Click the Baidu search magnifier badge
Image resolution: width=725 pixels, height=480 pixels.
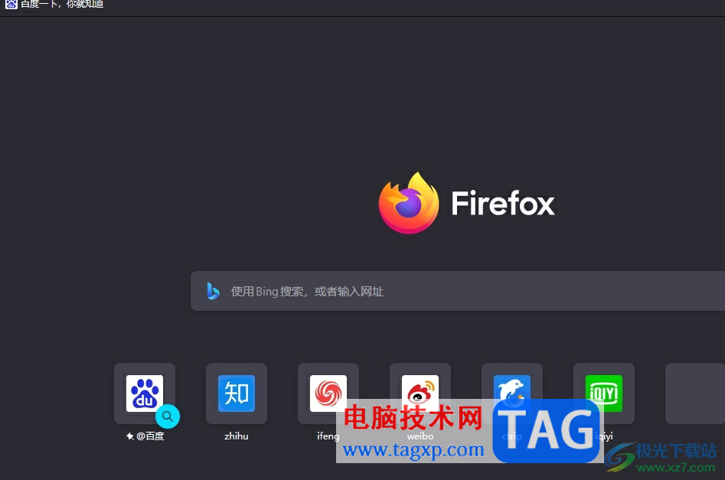168,416
